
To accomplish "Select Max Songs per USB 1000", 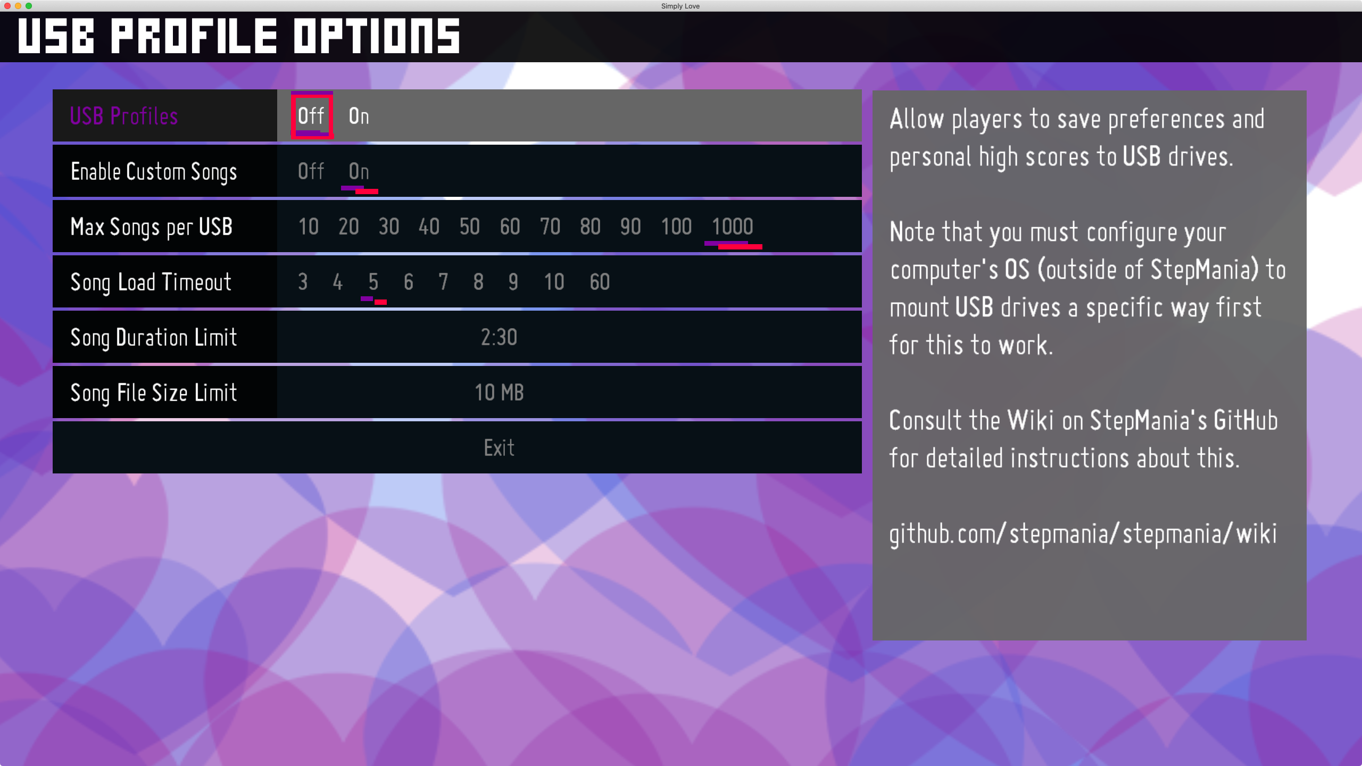I will 732,226.
